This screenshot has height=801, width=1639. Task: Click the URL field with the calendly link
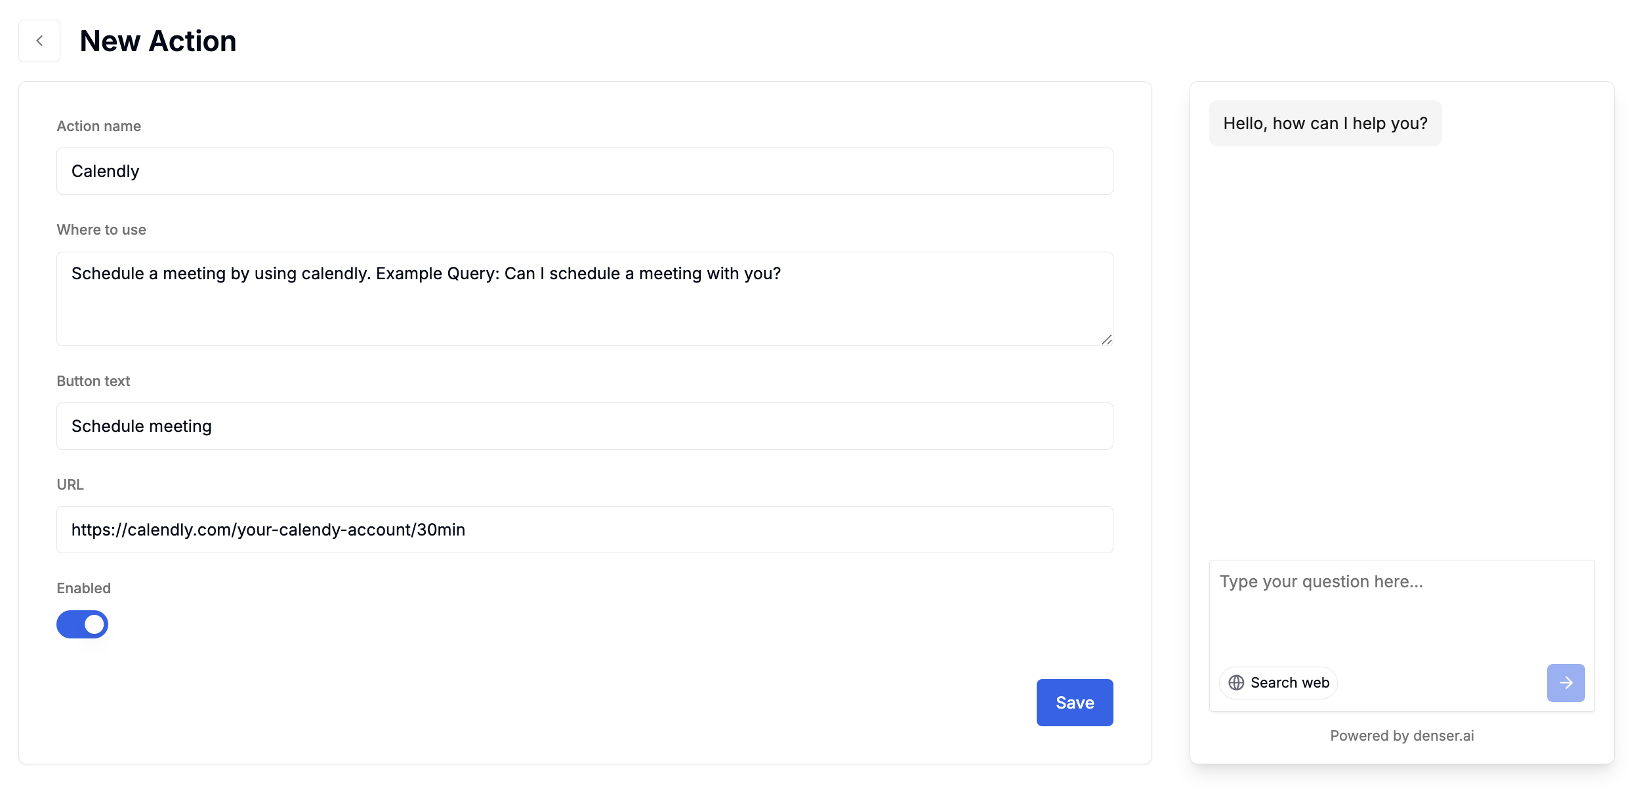[x=585, y=530]
